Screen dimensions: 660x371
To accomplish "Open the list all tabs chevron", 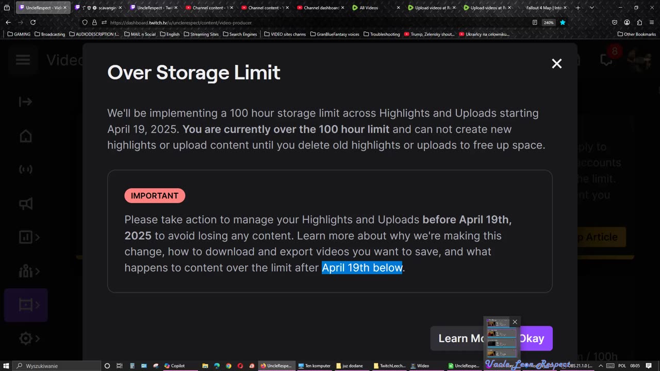I will (591, 8).
